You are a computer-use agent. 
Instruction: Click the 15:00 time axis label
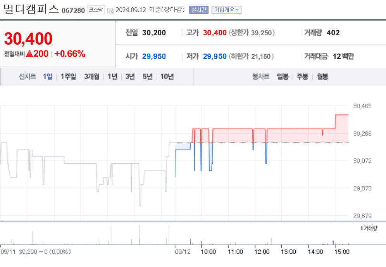[x=342, y=252]
